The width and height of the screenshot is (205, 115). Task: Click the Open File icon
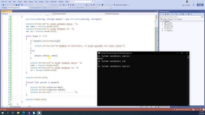(14, 5)
